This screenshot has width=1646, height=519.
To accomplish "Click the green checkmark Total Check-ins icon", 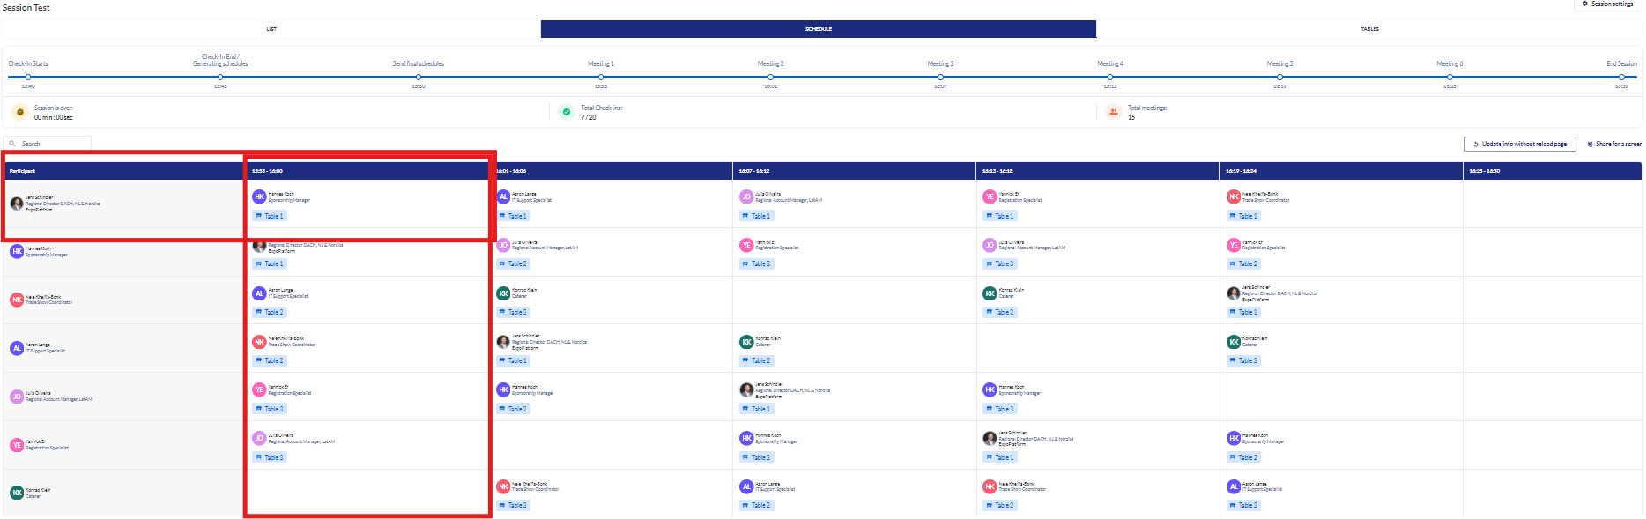I will (567, 112).
